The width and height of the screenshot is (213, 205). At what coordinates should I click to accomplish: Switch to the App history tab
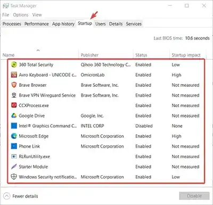[x=63, y=24]
